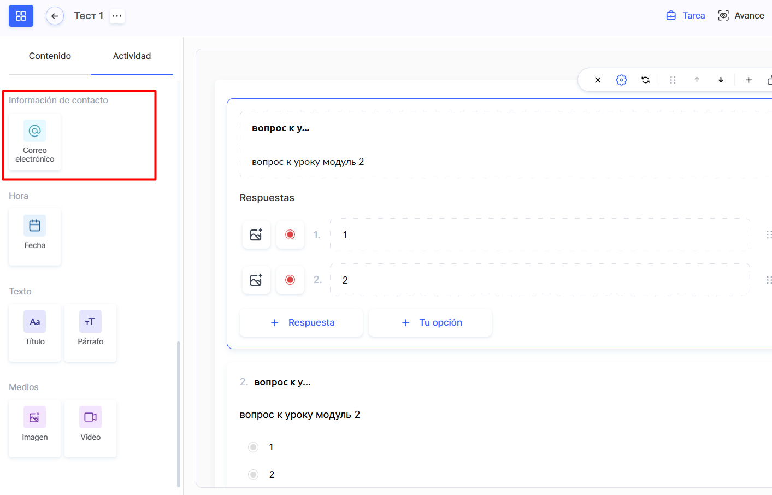
Task: Insert a Párrafo text block
Action: click(90, 332)
